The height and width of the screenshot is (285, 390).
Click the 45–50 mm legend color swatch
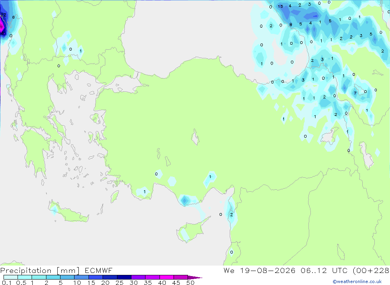click(x=181, y=277)
